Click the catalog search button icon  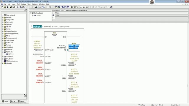pyautogui.click(x=25, y=95)
